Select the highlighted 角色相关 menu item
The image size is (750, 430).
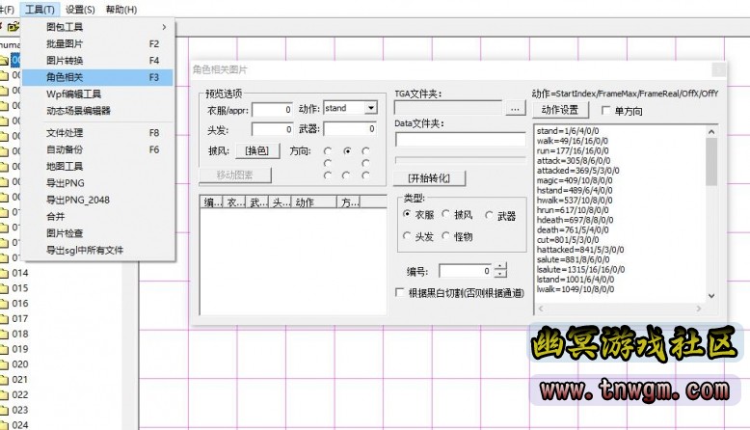click(x=97, y=77)
